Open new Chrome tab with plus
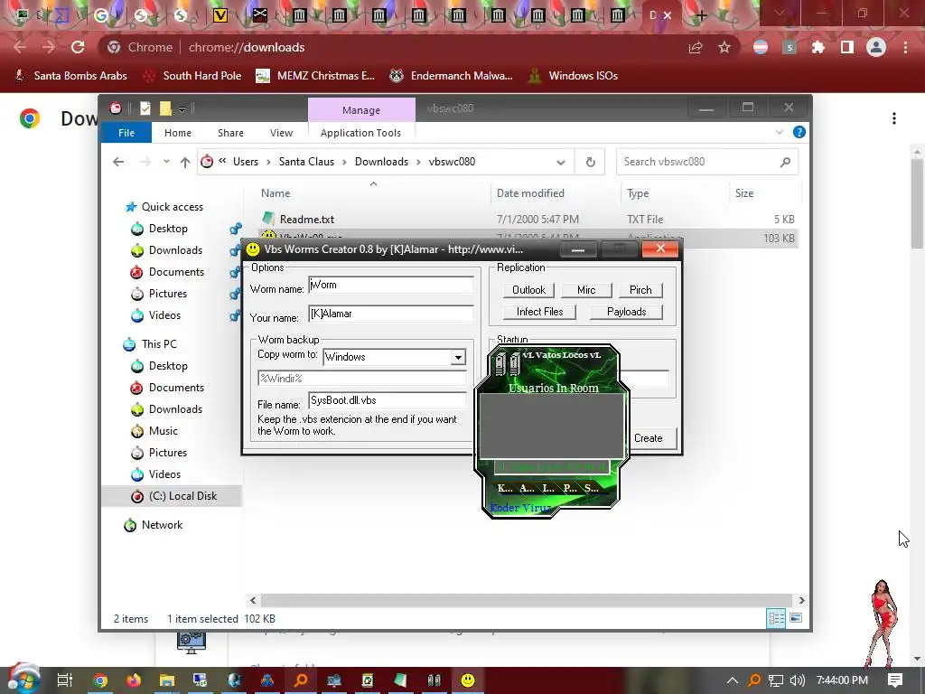 point(701,16)
